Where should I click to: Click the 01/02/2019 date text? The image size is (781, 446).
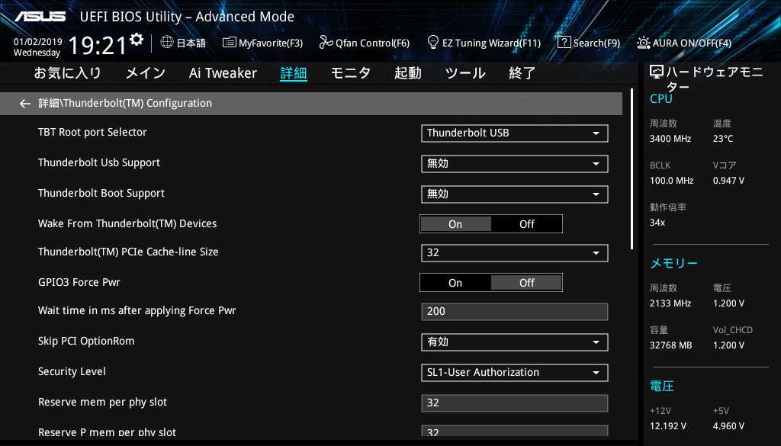(x=38, y=42)
